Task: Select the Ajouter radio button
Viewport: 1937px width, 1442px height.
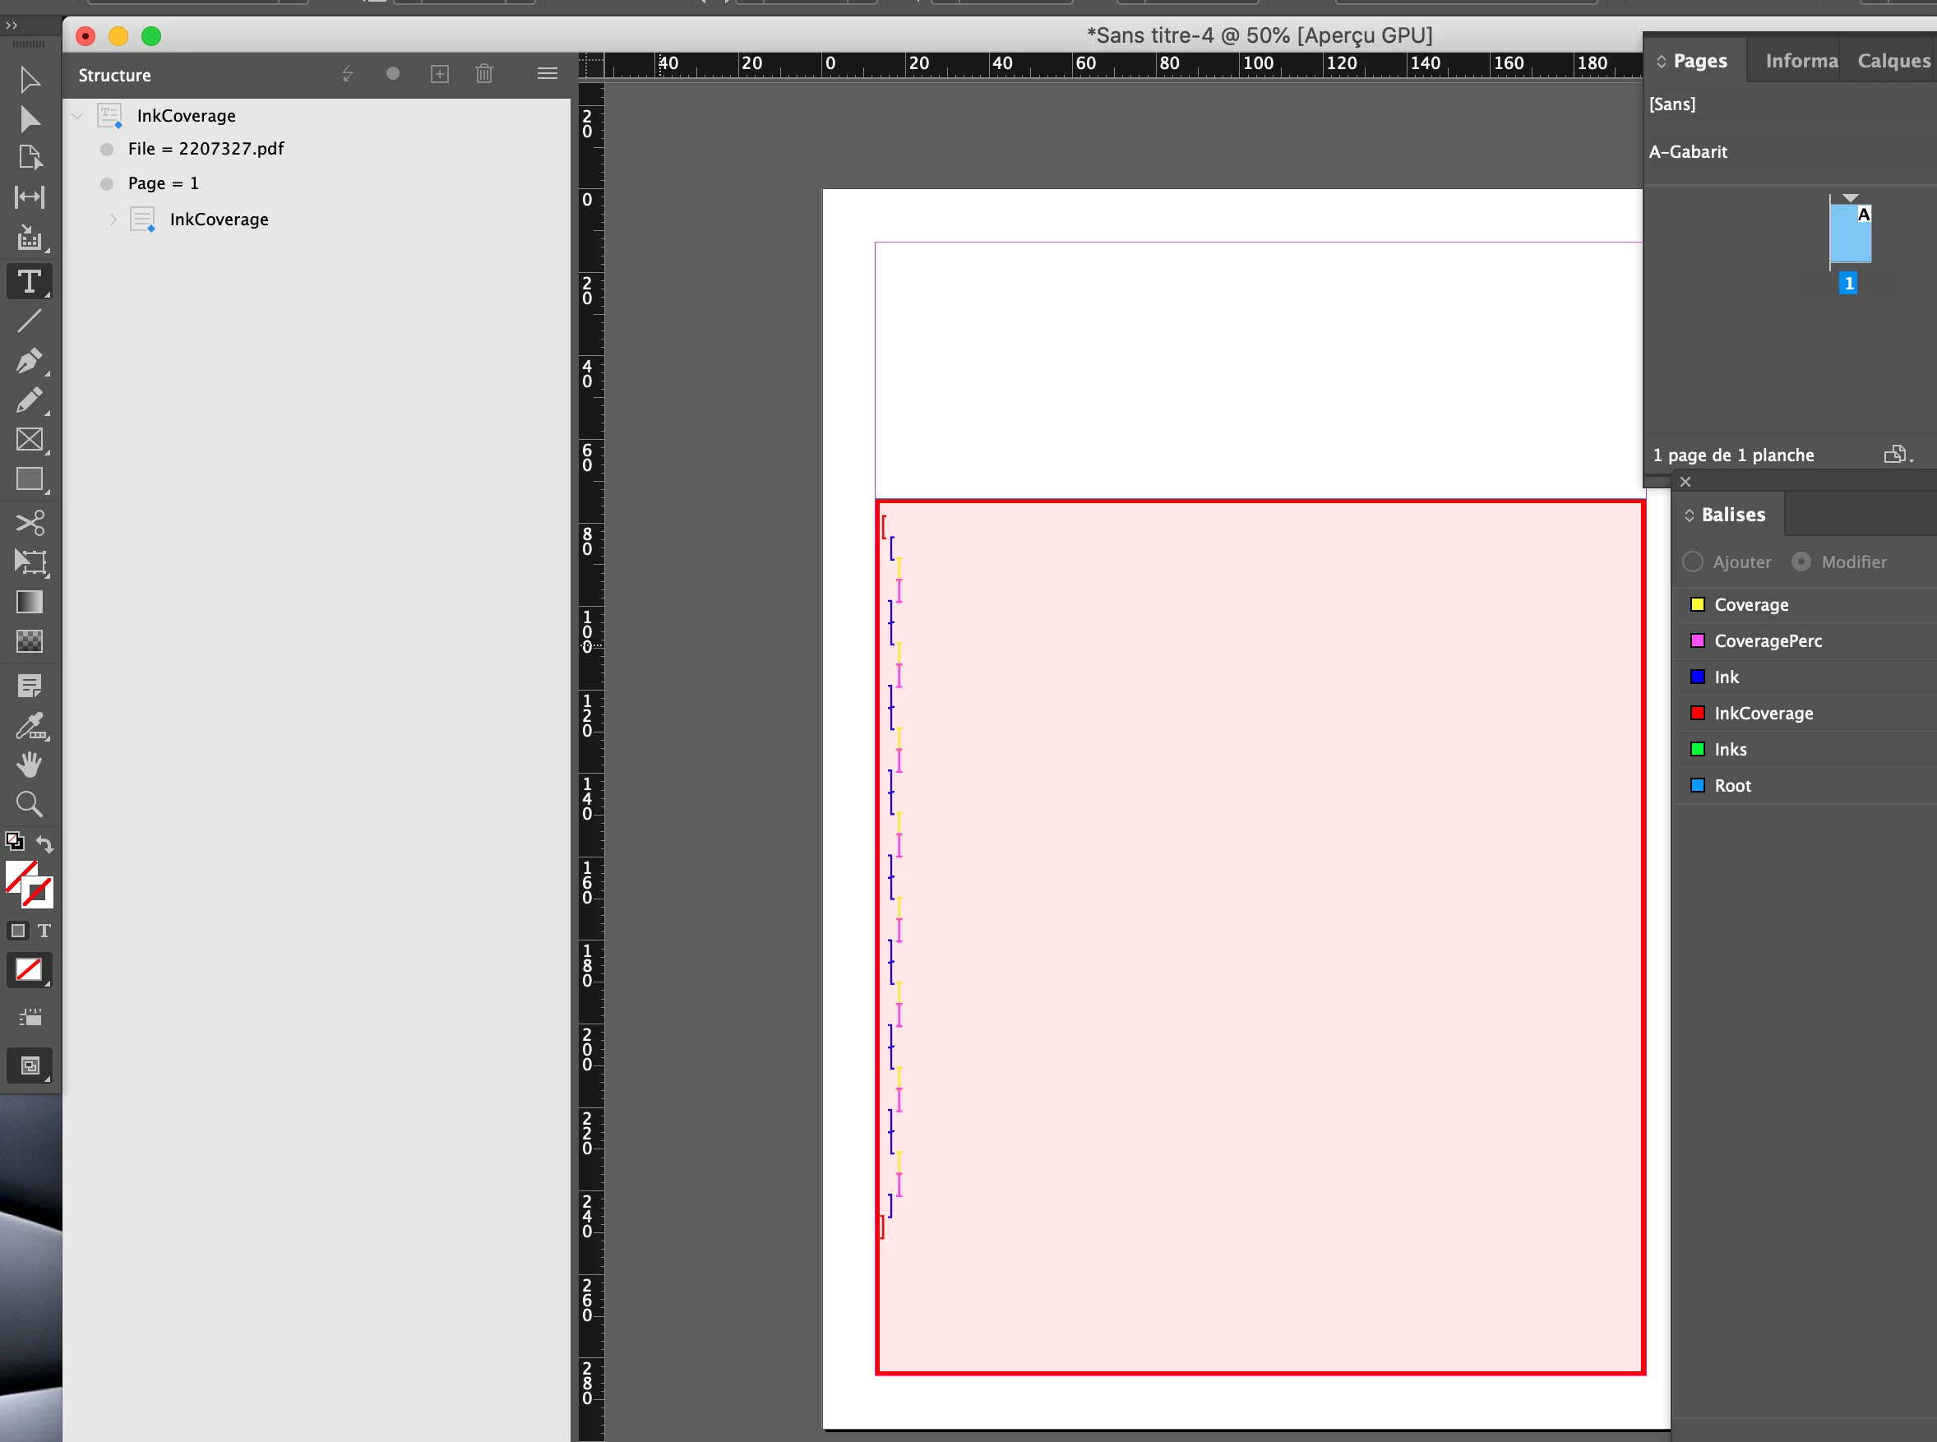Action: [1693, 562]
